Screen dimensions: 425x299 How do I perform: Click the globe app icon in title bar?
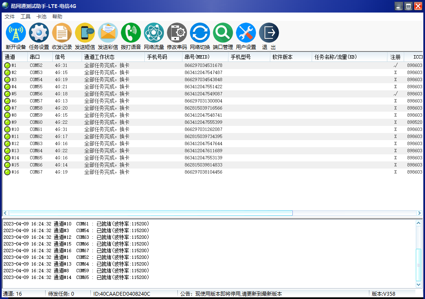pos(5,5)
